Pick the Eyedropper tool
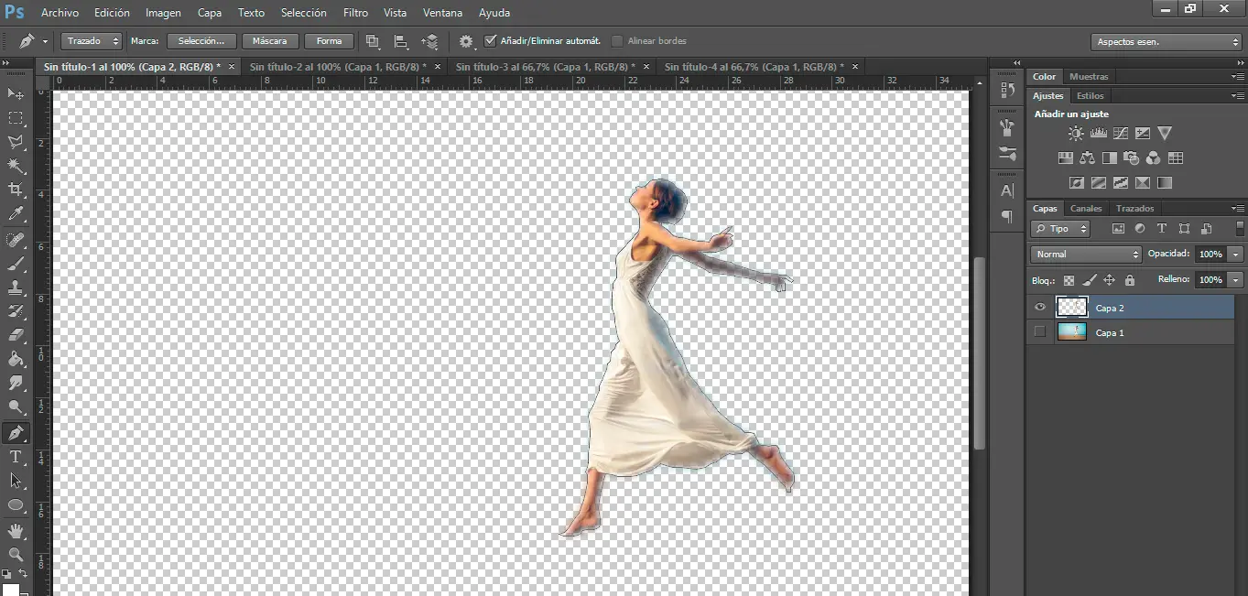 click(16, 213)
